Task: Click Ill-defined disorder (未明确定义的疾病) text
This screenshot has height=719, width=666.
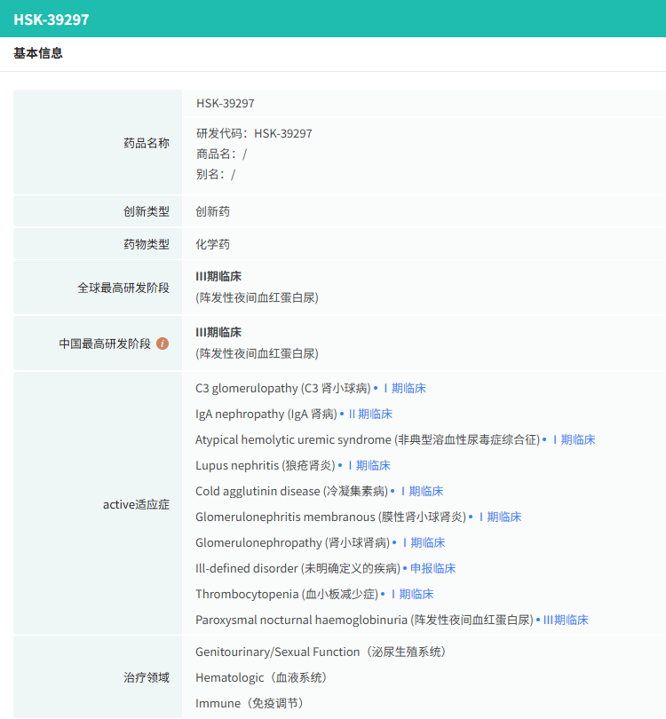Action: (298, 568)
